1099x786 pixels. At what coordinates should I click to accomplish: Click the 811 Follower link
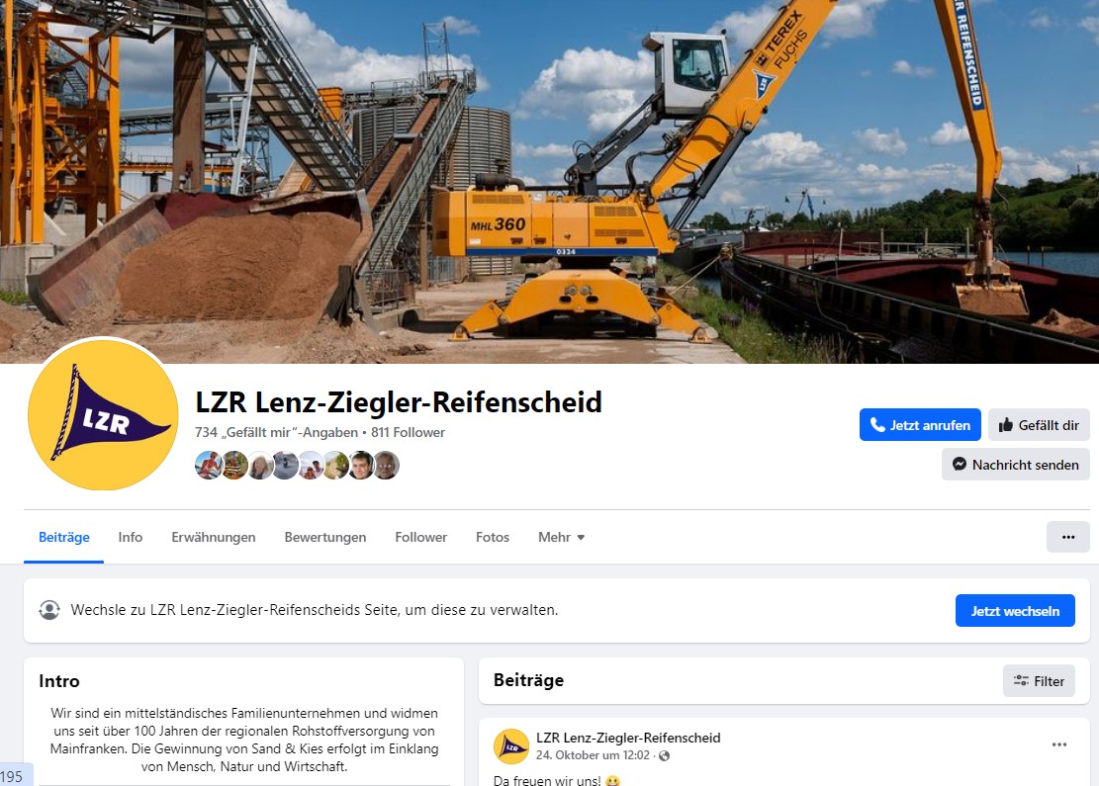click(408, 432)
